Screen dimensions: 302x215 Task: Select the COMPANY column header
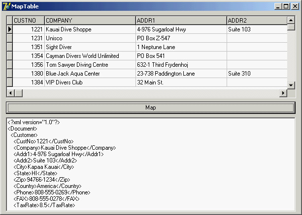point(90,21)
